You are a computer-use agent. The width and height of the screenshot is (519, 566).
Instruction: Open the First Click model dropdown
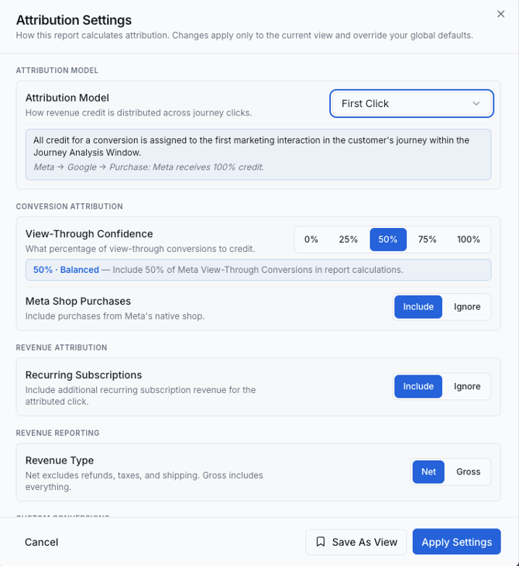411,104
